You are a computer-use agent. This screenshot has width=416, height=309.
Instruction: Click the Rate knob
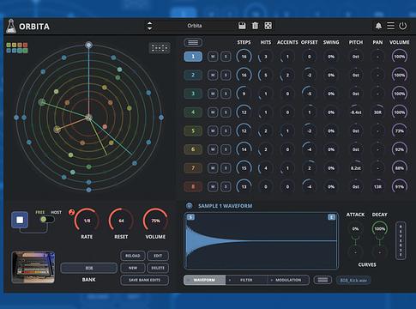point(87,221)
